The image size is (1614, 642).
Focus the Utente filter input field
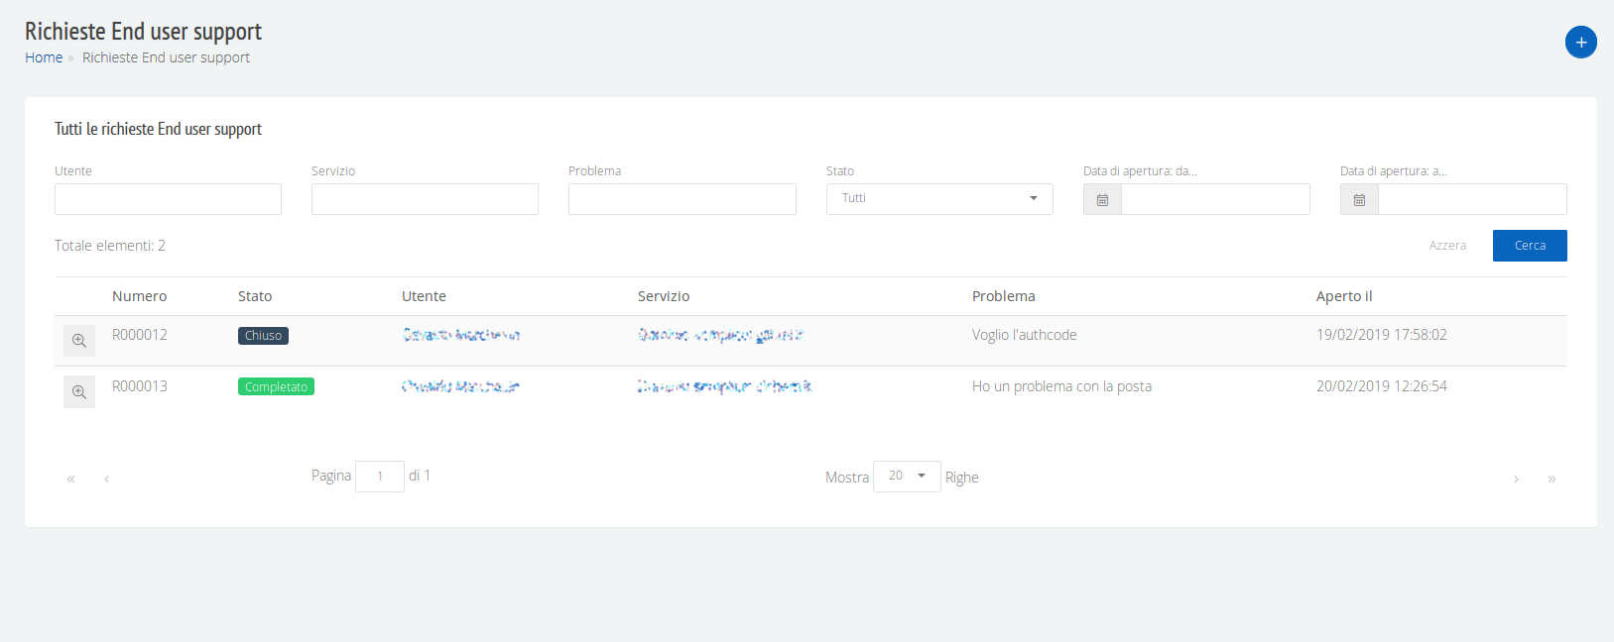[x=168, y=199]
